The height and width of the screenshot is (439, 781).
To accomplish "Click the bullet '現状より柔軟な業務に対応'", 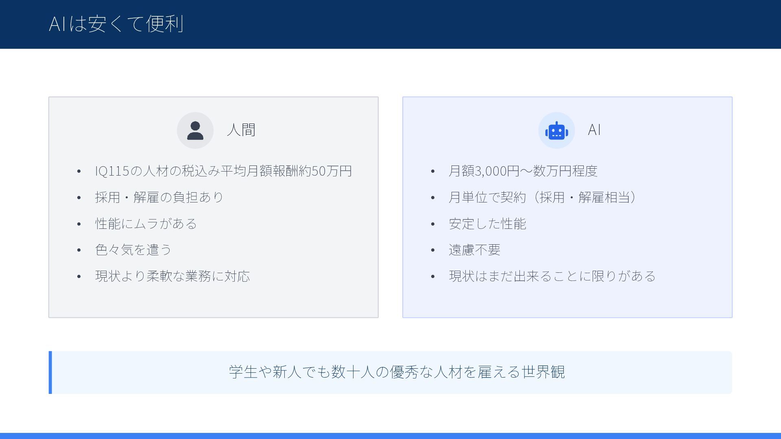I will click(x=172, y=276).
